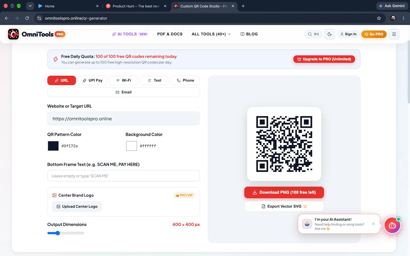Viewport: 410px width, 256px height.
Task: Choose the Text QR type
Action: pyautogui.click(x=155, y=80)
